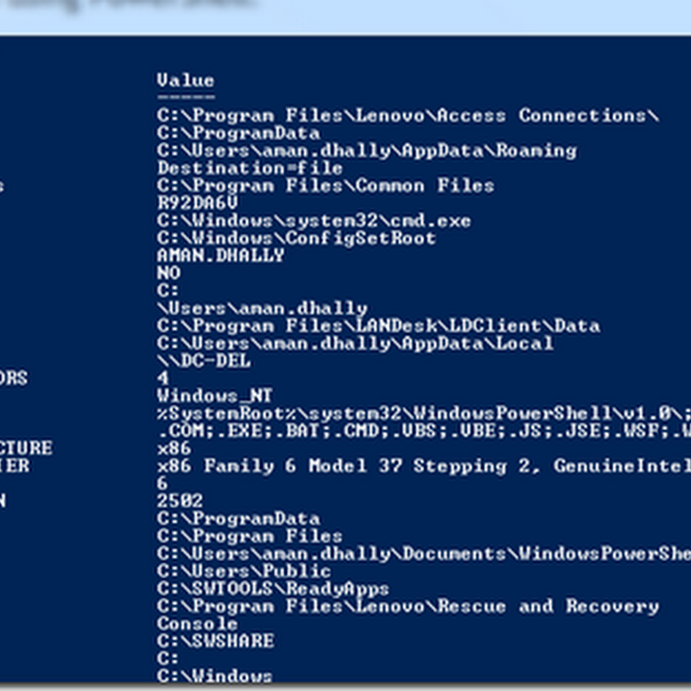Click the Windows_NT value

tap(214, 396)
